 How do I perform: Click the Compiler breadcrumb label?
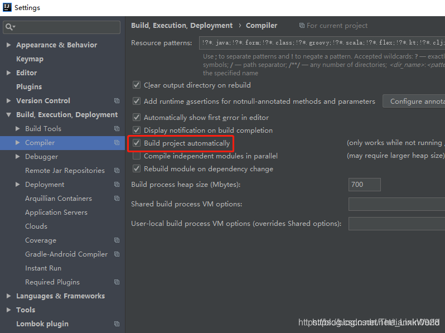click(x=262, y=26)
